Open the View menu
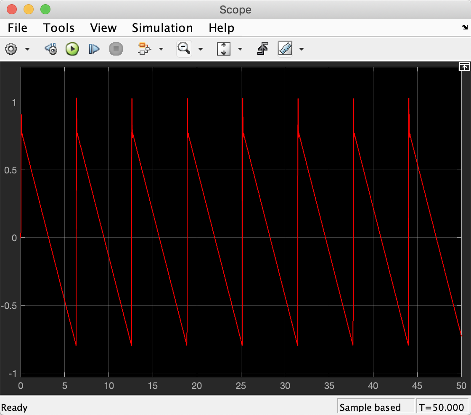This screenshot has width=471, height=415. click(x=103, y=28)
